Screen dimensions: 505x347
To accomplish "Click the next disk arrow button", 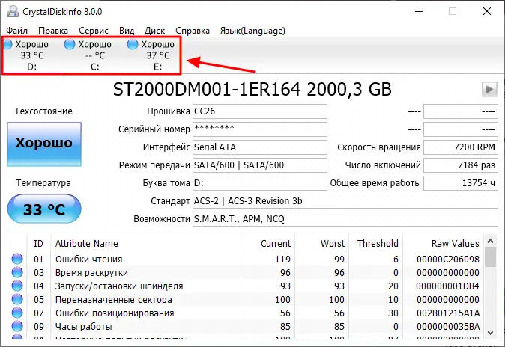I will 489,90.
